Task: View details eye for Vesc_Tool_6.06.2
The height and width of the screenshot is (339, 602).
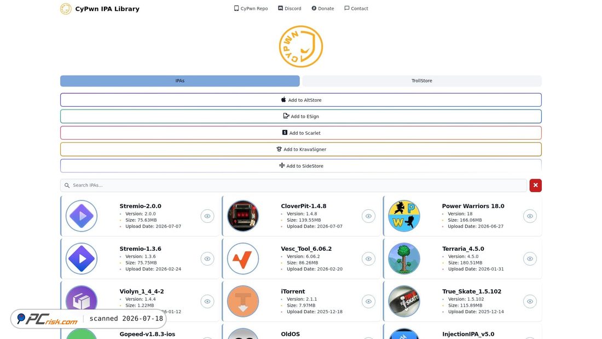Action: [368, 258]
